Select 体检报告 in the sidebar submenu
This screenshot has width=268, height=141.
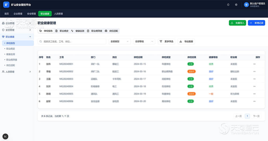click(x=18, y=43)
